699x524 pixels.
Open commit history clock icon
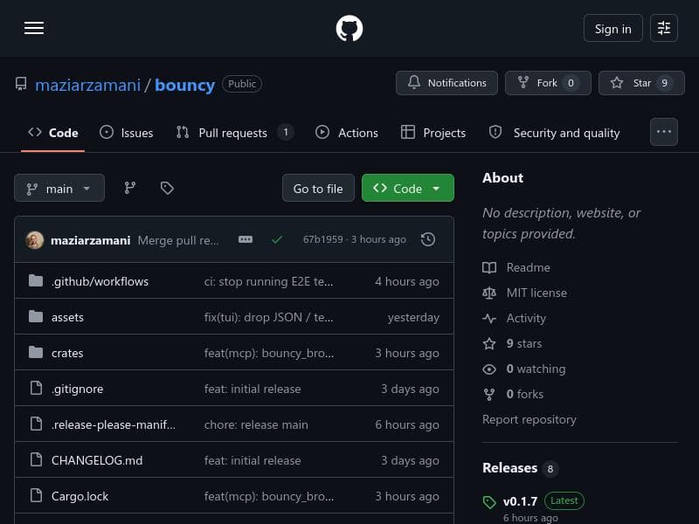pos(428,239)
